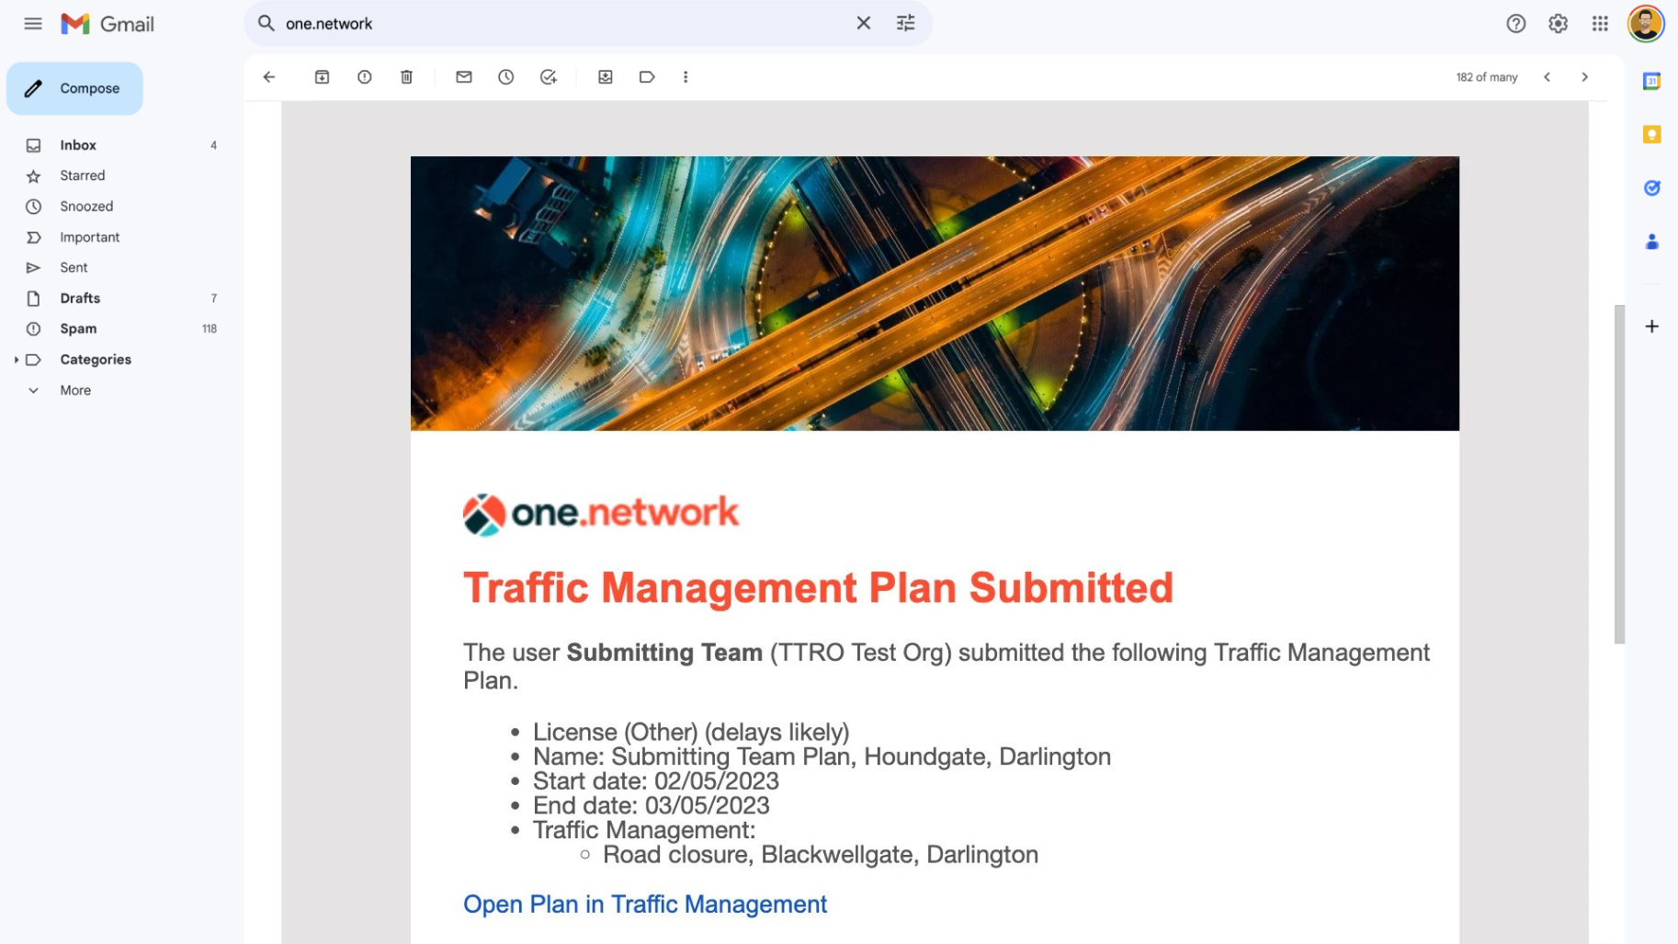
Task: Open the Google apps grid
Action: (x=1600, y=24)
